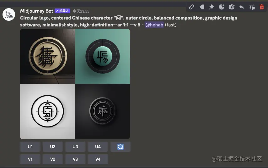This screenshot has height=168, width=268.
Task: Click the mark unread flag icon
Action: 201,7
